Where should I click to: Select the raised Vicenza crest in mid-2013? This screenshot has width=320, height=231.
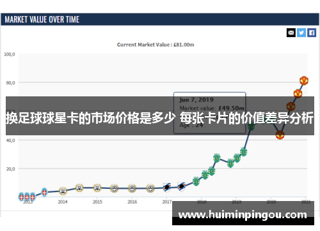(44, 192)
